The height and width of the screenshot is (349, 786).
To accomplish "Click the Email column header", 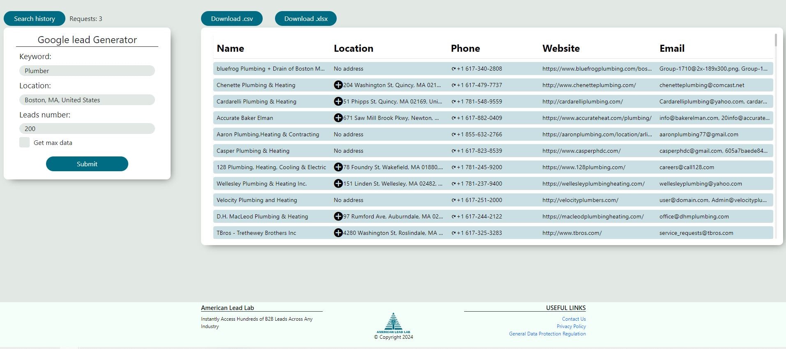I will point(672,48).
